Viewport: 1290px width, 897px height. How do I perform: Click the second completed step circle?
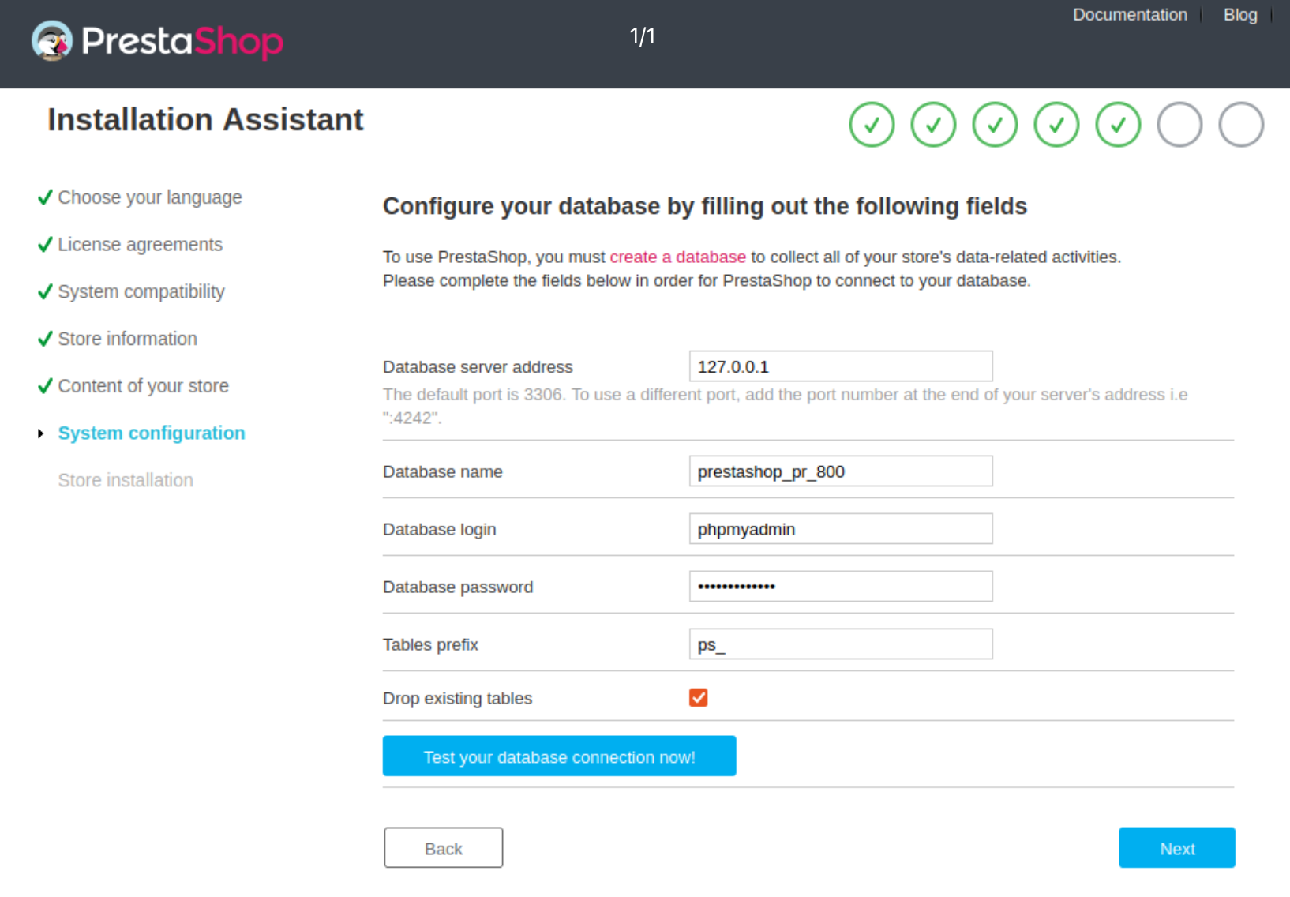933,125
